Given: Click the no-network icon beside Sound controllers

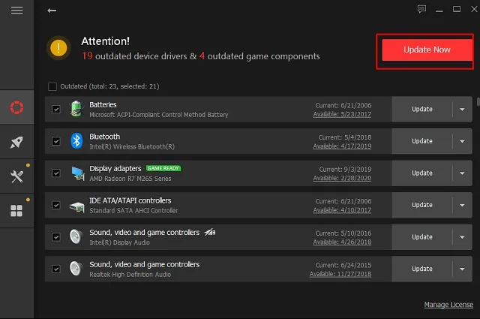Looking at the screenshot, I should click(210, 232).
